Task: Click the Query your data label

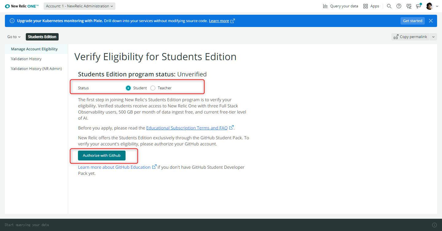Action: tap(344, 6)
